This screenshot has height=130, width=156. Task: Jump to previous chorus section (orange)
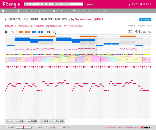pyautogui.click(x=21, y=32)
